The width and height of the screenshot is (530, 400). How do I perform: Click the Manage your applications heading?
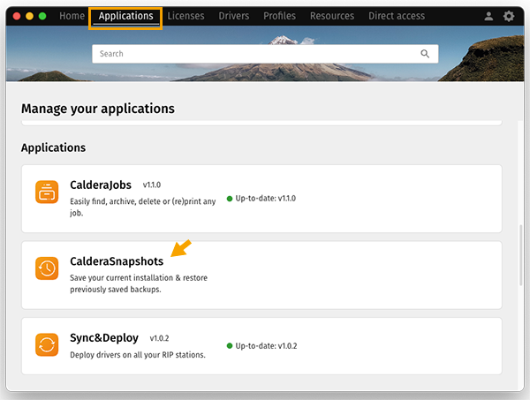98,109
